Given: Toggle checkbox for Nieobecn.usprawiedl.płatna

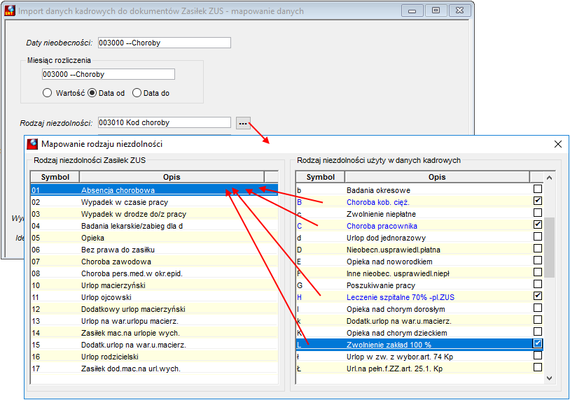Looking at the screenshot, I should 538,248.
